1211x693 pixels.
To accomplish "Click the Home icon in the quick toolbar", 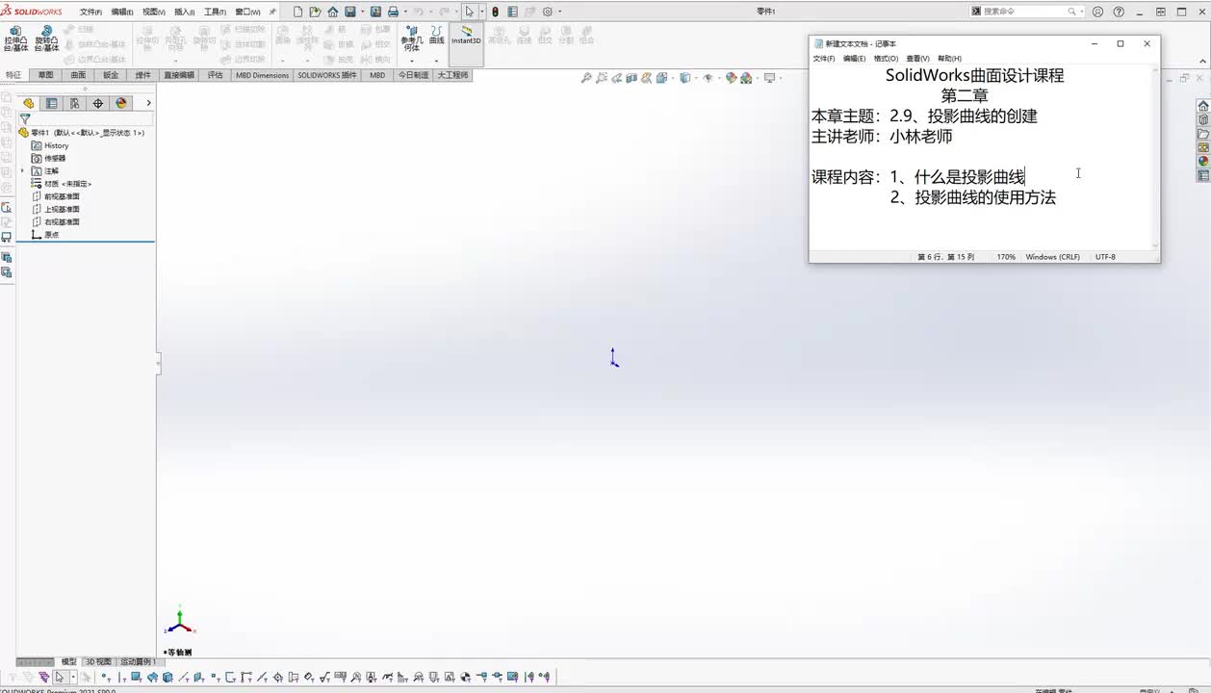I will click(332, 12).
